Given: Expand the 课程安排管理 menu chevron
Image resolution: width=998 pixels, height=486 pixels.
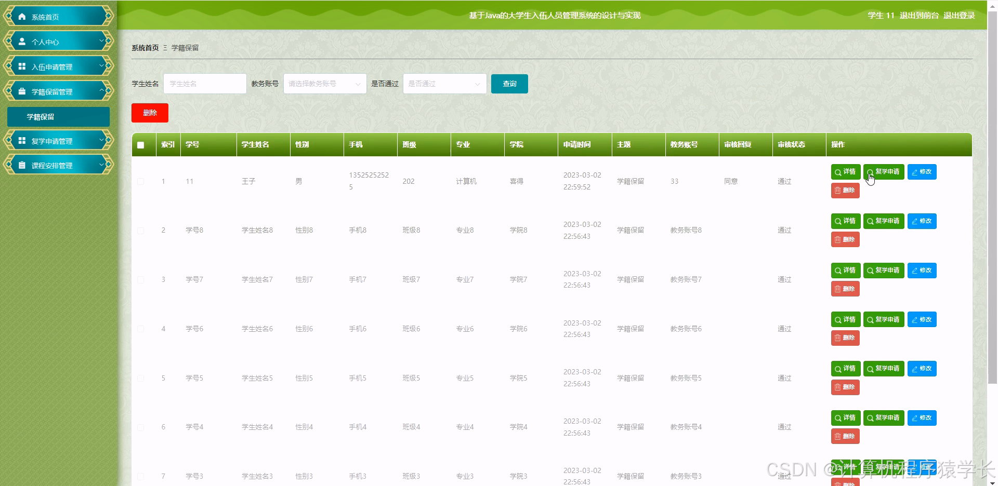Looking at the screenshot, I should pyautogui.click(x=101, y=165).
